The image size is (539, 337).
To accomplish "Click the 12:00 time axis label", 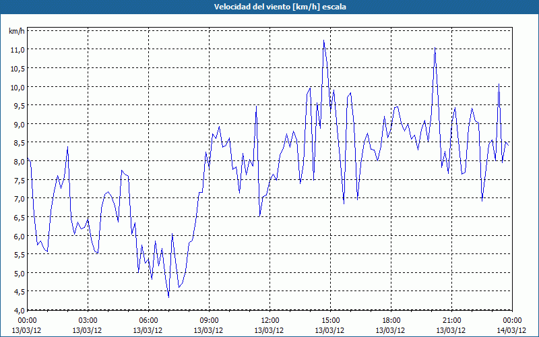I will pos(269,321).
